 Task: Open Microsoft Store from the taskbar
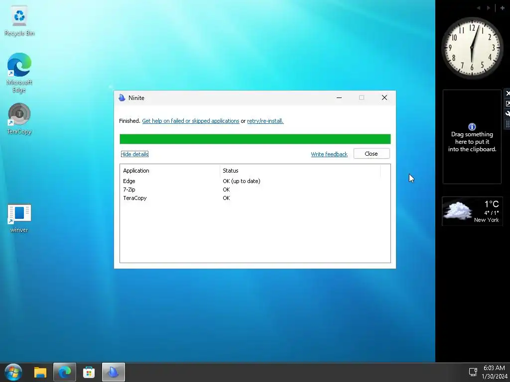[89, 372]
